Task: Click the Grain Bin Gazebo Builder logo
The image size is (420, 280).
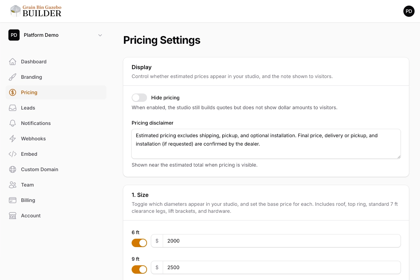Action: [x=36, y=11]
